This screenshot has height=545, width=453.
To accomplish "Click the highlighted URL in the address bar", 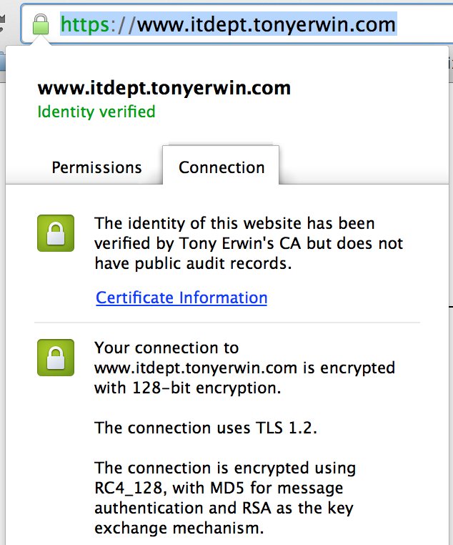I will (x=266, y=25).
